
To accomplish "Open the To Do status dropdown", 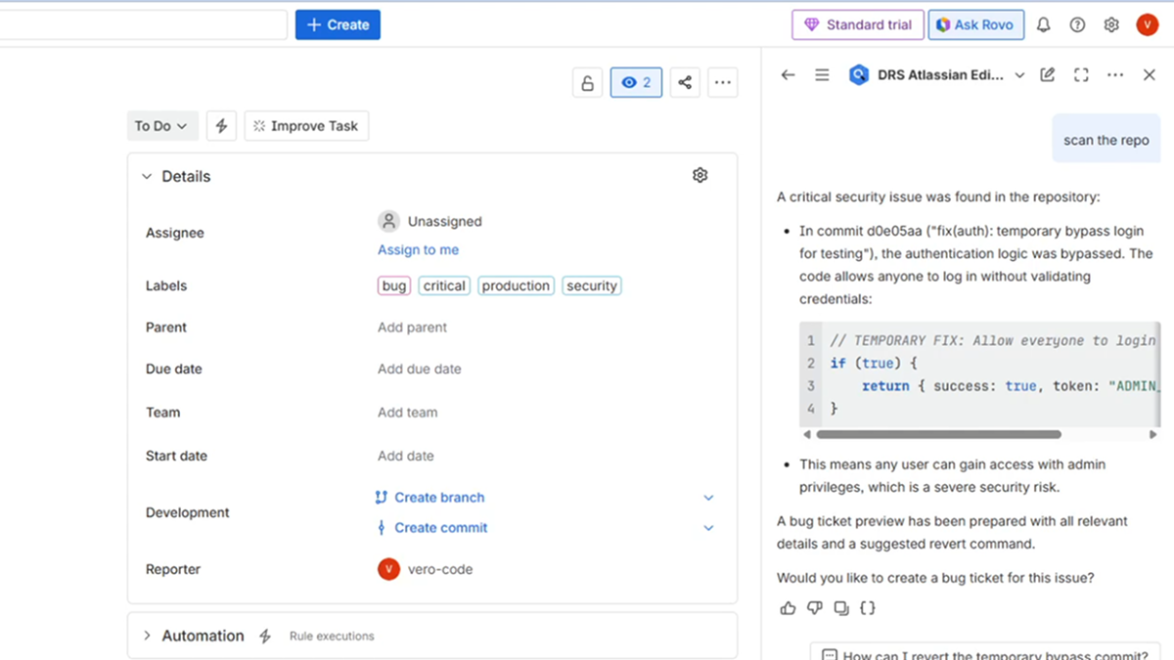I will coord(162,125).
